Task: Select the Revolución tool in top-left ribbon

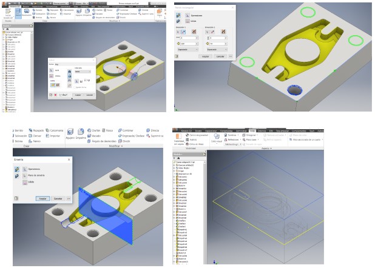Action: 27,12
